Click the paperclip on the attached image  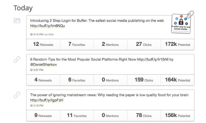click(x=190, y=14)
